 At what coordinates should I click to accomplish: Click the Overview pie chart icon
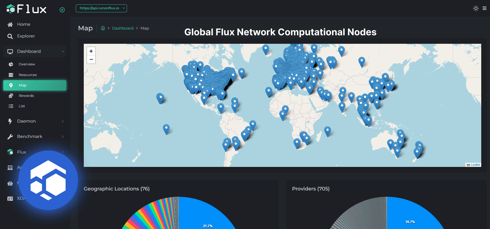pyautogui.click(x=11, y=64)
